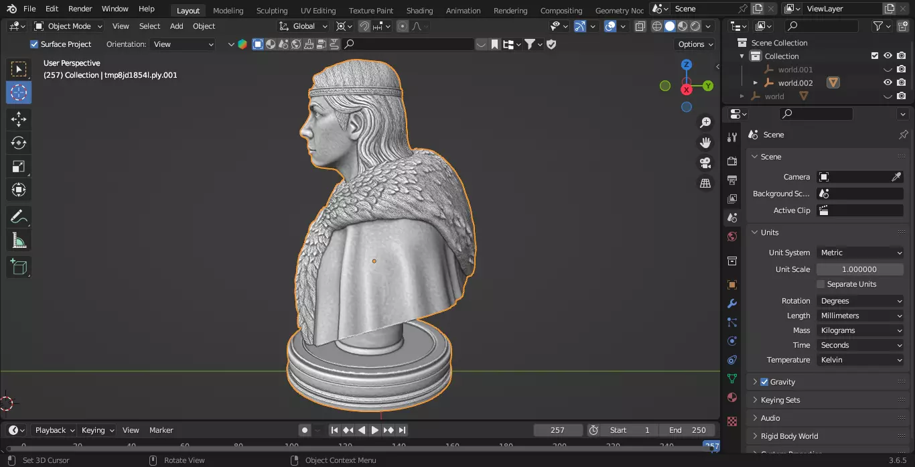915x467 pixels.
Task: Click the play animation button
Action: click(x=375, y=430)
